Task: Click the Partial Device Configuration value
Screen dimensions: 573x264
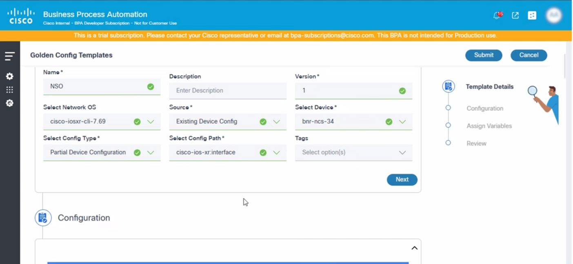Action: [x=88, y=152]
